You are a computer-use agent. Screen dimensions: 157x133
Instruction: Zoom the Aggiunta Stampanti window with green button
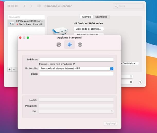coord(28,38)
